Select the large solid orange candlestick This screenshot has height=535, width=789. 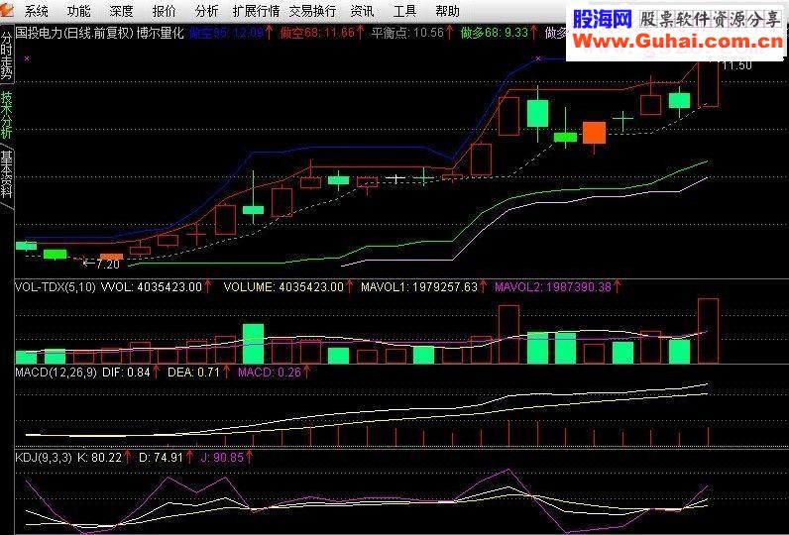(x=595, y=133)
